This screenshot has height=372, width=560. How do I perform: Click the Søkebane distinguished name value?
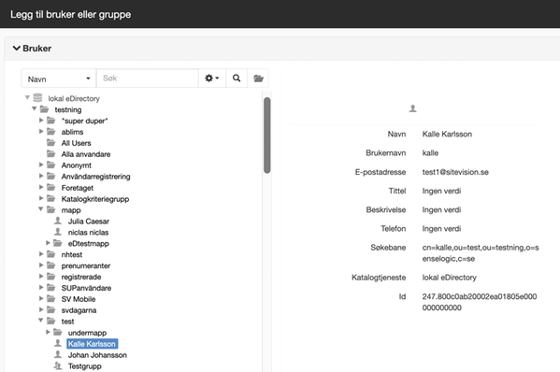click(x=481, y=252)
